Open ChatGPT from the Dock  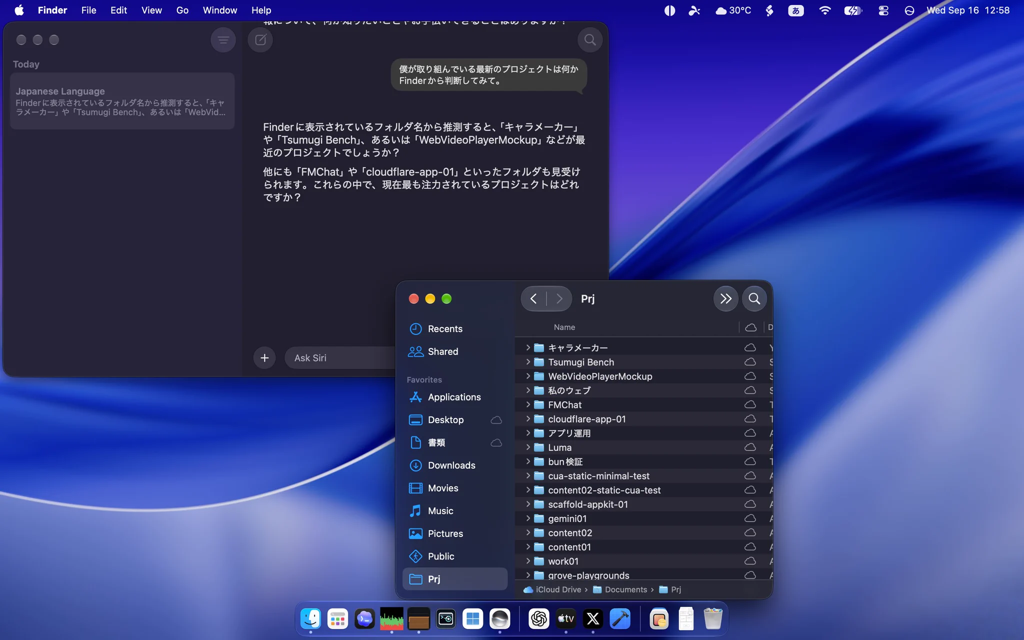point(539,619)
